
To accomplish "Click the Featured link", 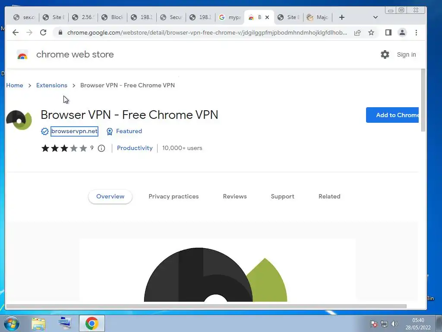I will [129, 131].
